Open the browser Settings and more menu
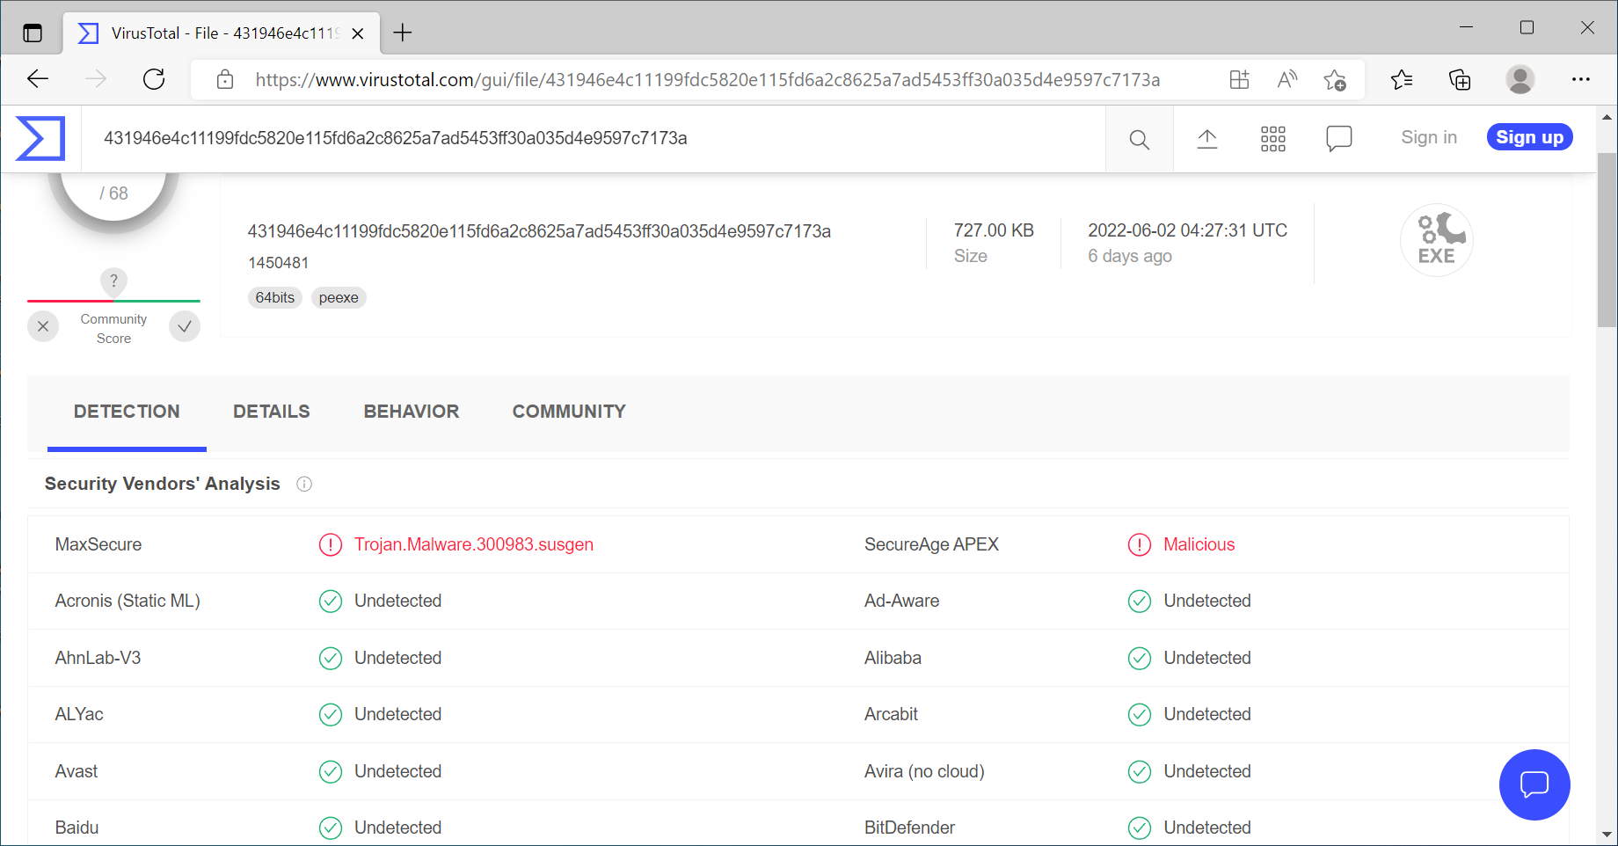Screen dimensions: 1618x846 pyautogui.click(x=1580, y=80)
